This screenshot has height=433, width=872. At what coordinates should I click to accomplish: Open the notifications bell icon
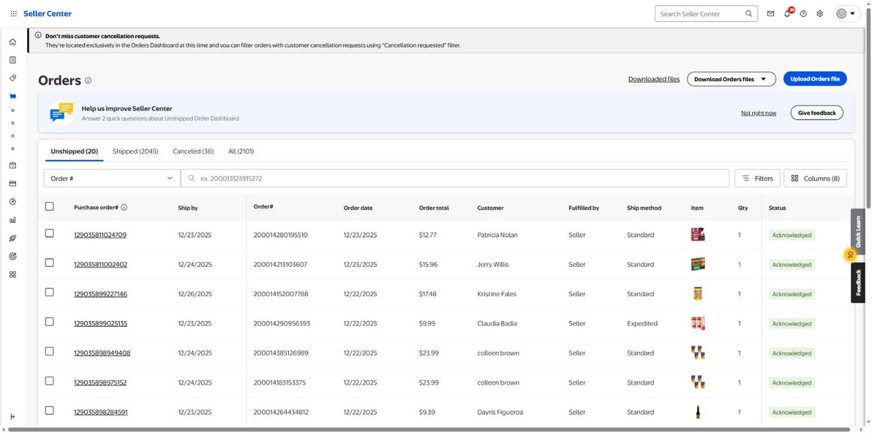pyautogui.click(x=787, y=14)
